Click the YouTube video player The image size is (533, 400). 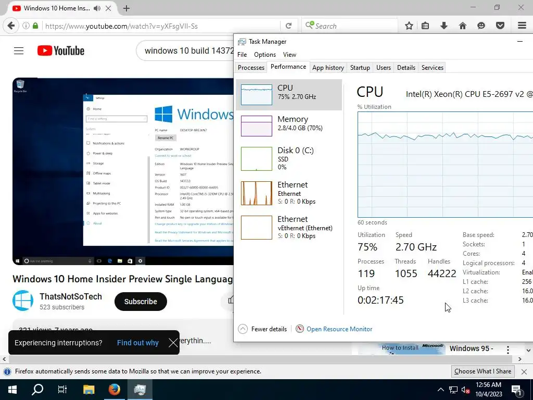(123, 171)
